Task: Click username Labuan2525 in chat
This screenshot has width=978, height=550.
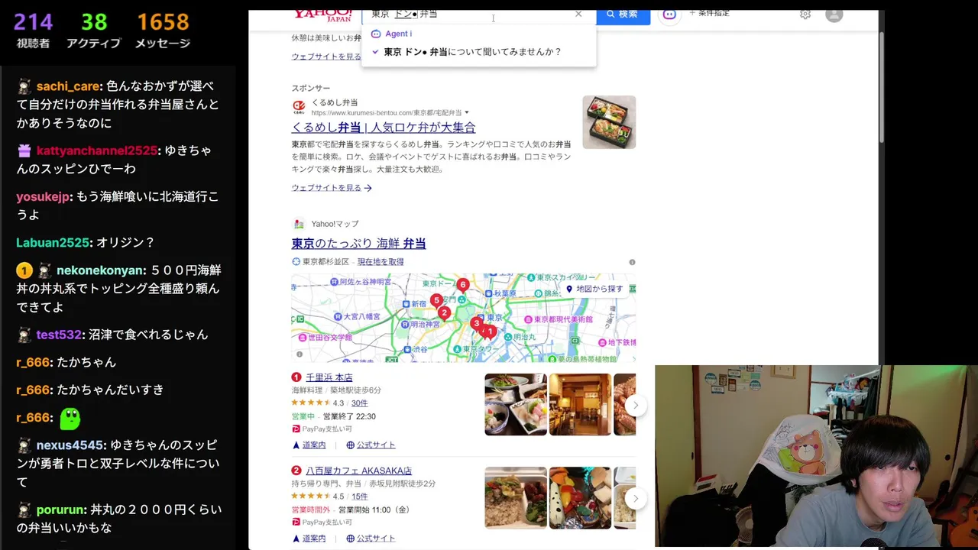Action: [53, 242]
